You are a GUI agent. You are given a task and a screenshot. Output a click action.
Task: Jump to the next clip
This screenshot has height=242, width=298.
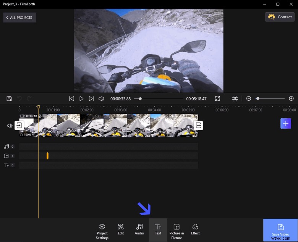point(91,98)
